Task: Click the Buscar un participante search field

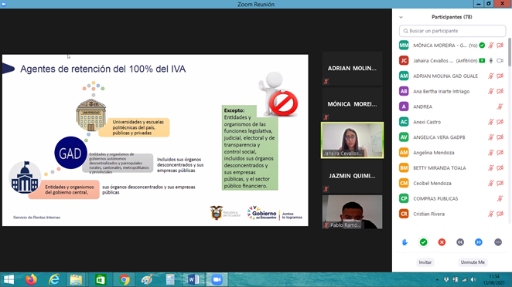Action: (x=452, y=31)
